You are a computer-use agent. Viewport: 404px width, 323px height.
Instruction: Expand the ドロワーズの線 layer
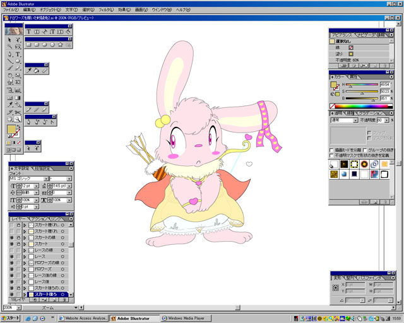pyautogui.click(x=25, y=263)
